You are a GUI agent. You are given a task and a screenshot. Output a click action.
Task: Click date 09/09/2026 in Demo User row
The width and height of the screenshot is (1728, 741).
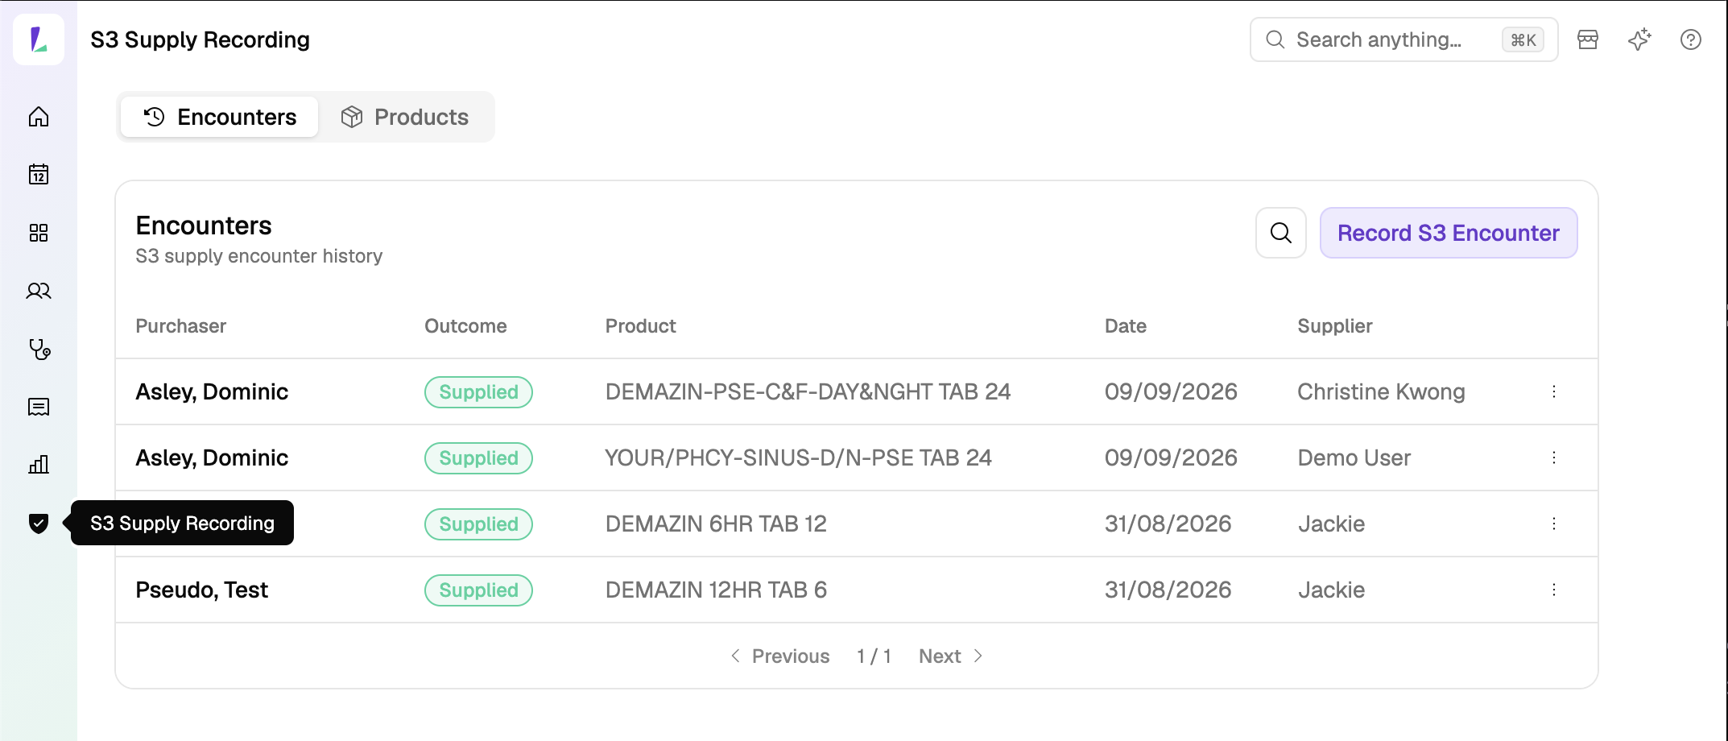[1171, 457]
